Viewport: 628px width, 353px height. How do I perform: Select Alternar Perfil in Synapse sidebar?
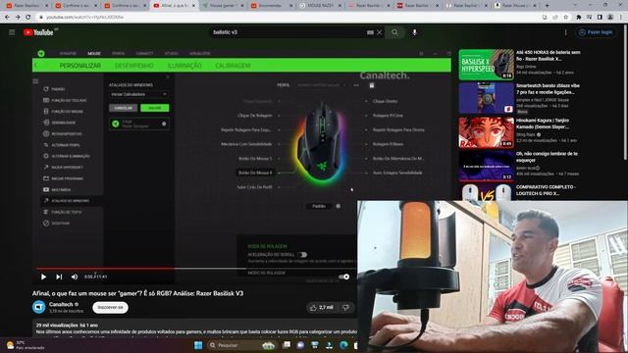61,145
